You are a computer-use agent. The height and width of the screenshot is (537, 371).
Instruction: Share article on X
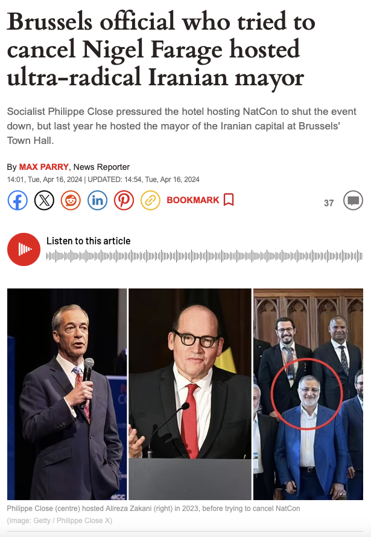pyautogui.click(x=45, y=200)
